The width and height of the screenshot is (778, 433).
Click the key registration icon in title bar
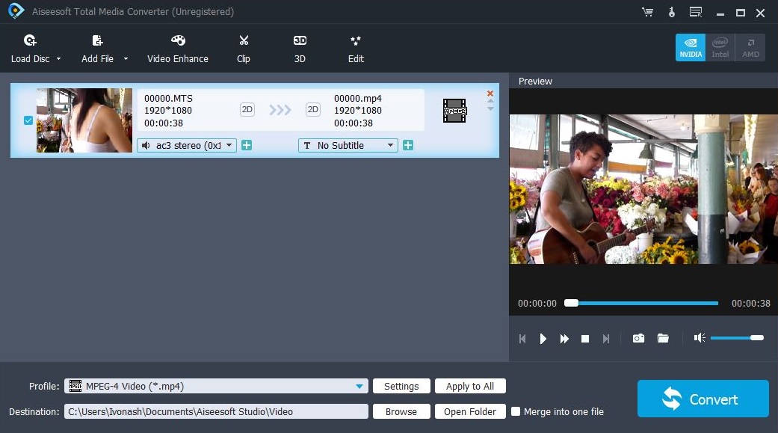coord(670,12)
